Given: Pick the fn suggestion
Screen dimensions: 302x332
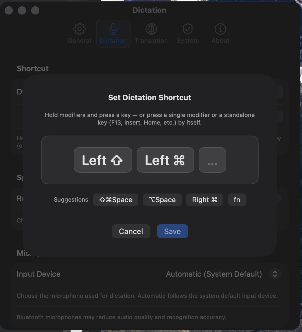Looking at the screenshot, I should click(237, 200).
